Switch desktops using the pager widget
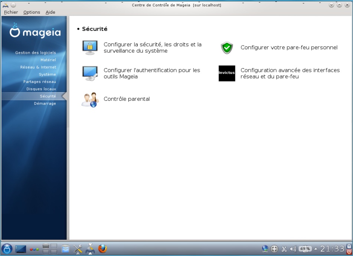The image size is (353, 256). (x=49, y=249)
